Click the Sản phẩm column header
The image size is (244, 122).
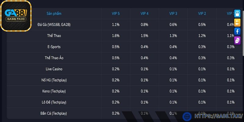(x=54, y=13)
